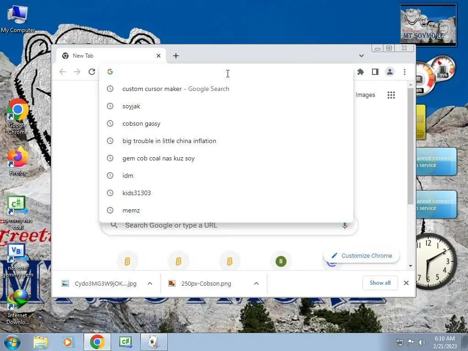Click the Customize Chrome button

(362, 256)
